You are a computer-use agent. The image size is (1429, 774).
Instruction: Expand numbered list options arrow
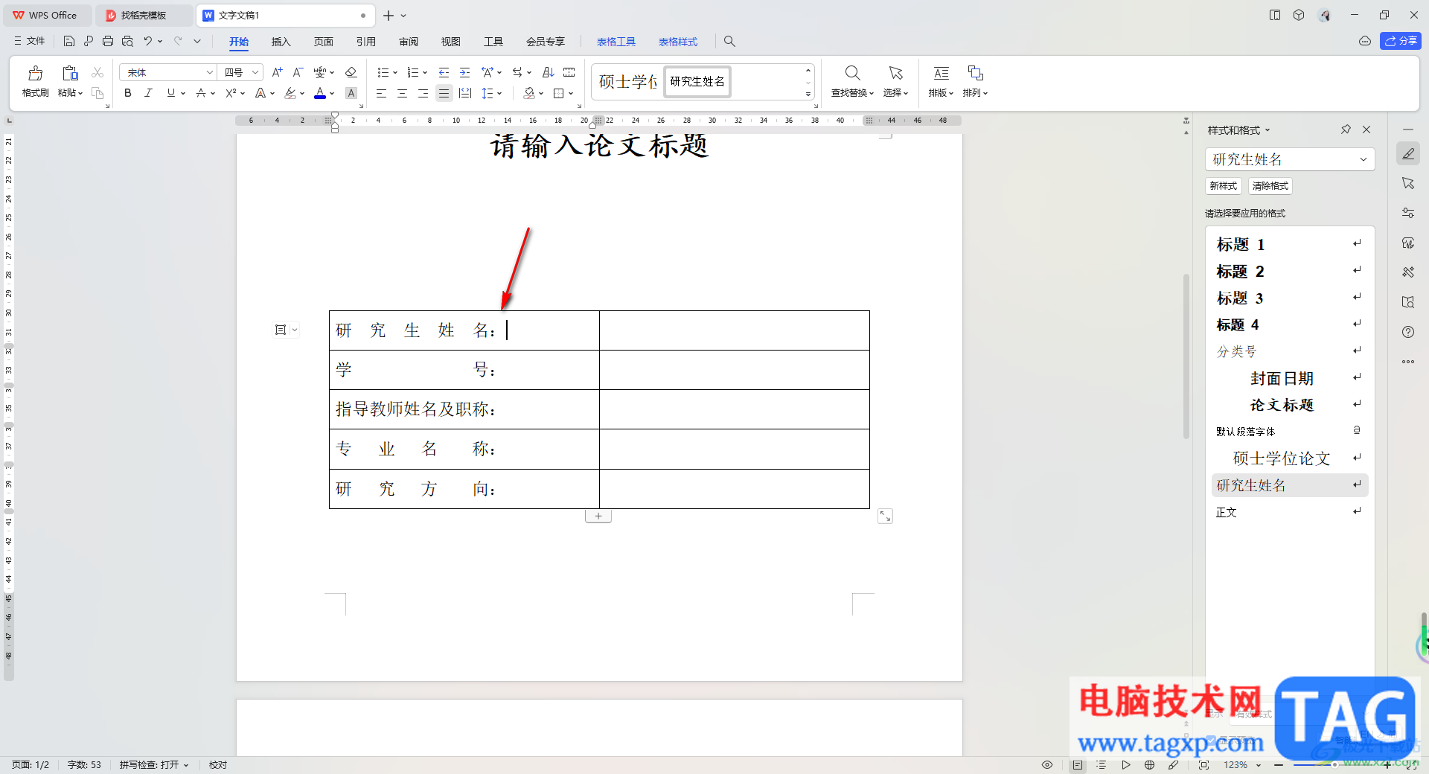pyautogui.click(x=425, y=72)
